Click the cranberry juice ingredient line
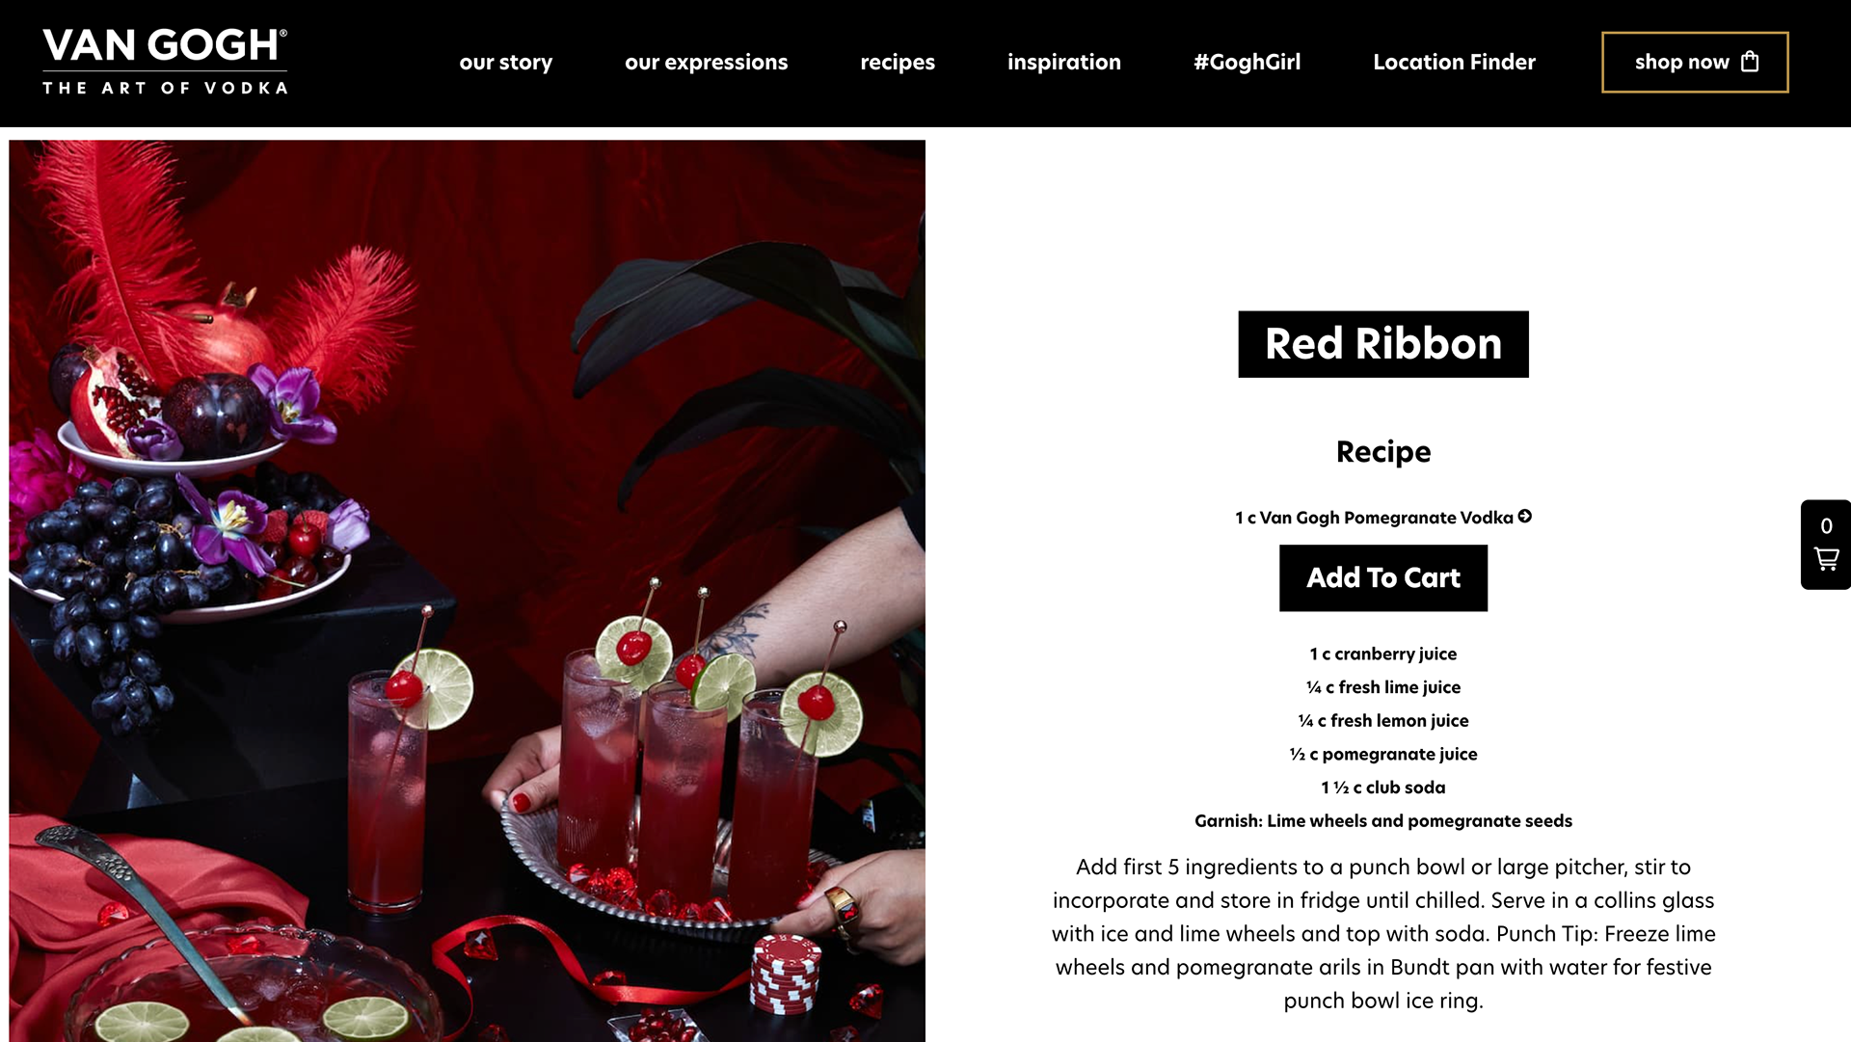The width and height of the screenshot is (1851, 1042). (x=1383, y=655)
